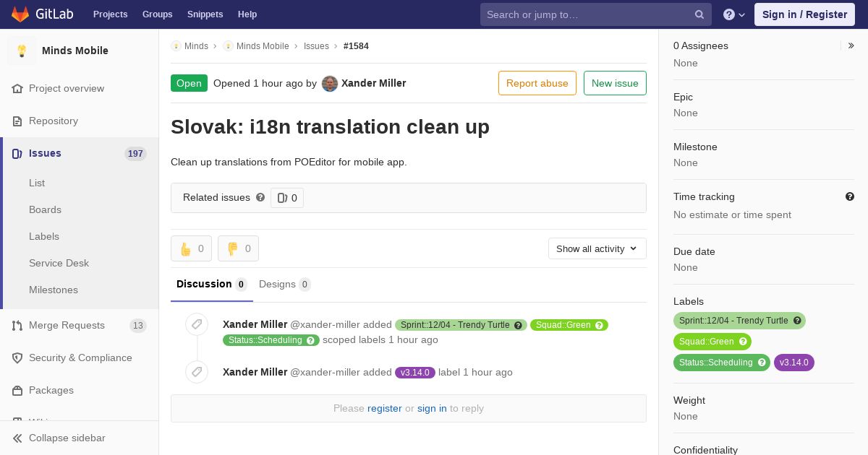The image size is (868, 455).
Task: Open the Help question mark menu
Action: click(x=734, y=14)
